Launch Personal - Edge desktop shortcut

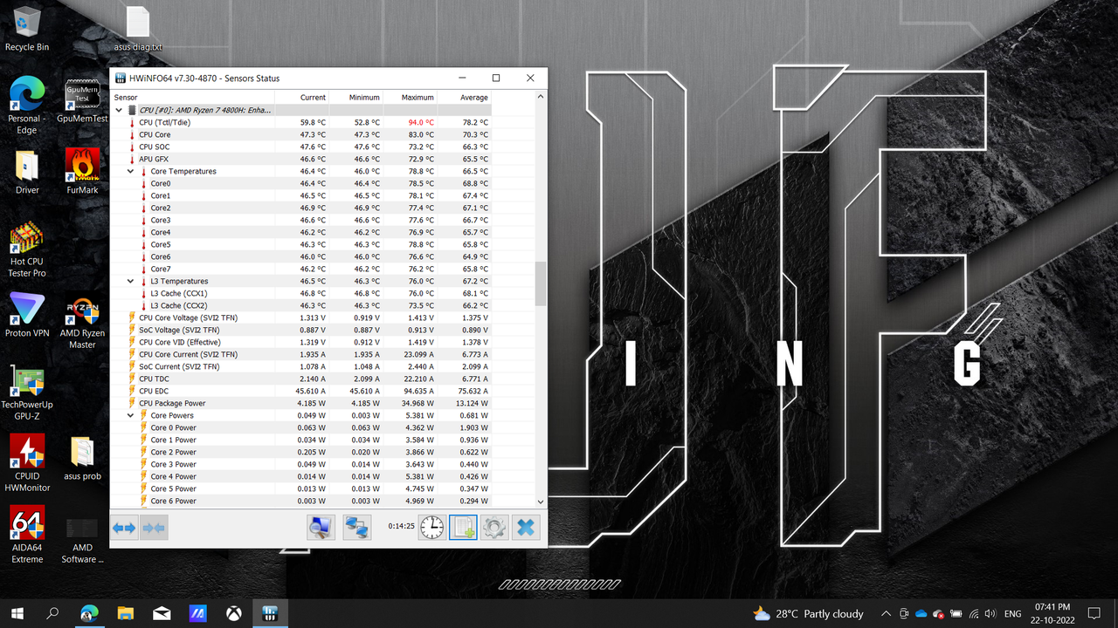pos(27,106)
